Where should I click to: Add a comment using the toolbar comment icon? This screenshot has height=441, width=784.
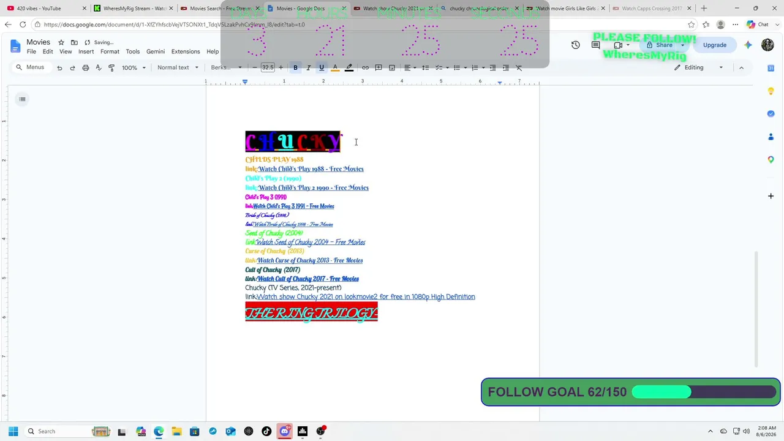(379, 67)
